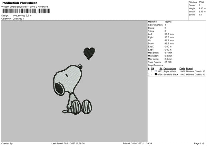Click the Total Bobbin value 50.54ft

[168, 62]
